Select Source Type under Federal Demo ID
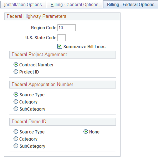 pyautogui.click(x=16, y=132)
